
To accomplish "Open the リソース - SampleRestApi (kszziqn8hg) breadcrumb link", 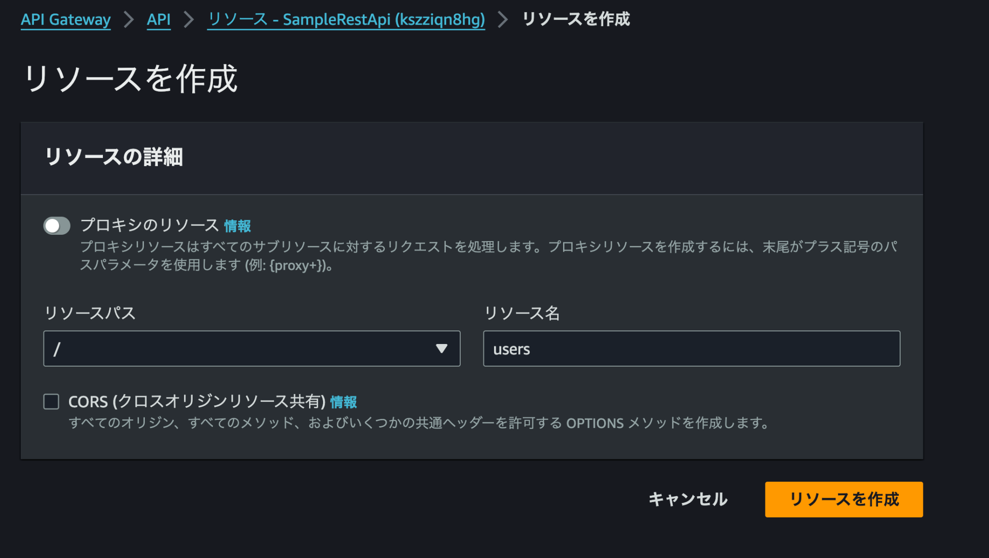I will [346, 20].
